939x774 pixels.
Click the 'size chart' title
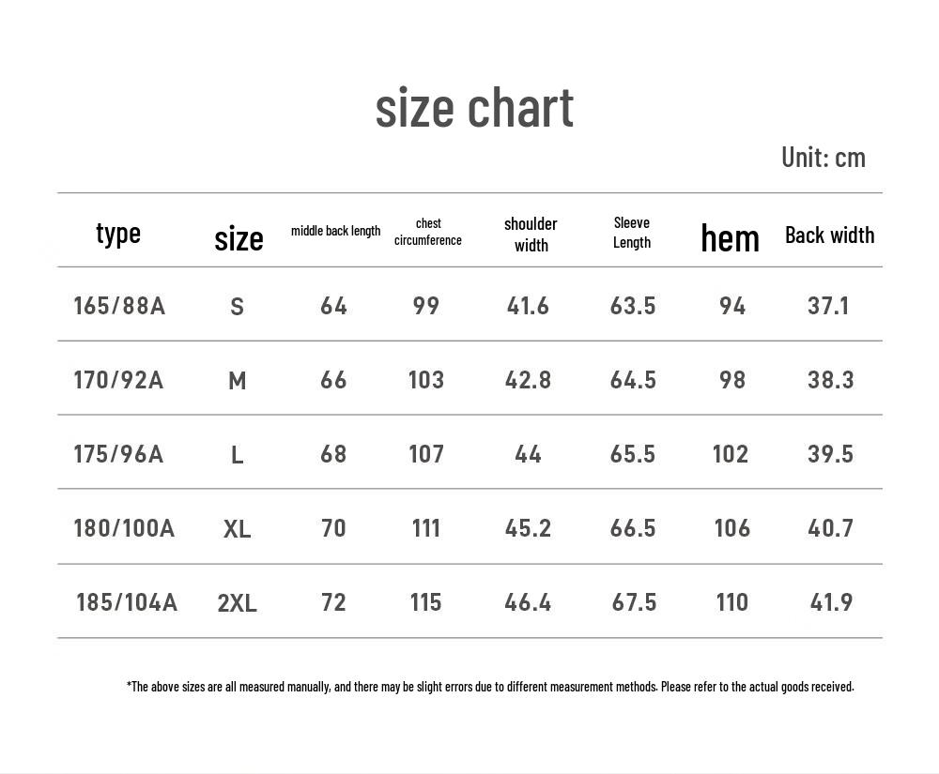coord(474,108)
